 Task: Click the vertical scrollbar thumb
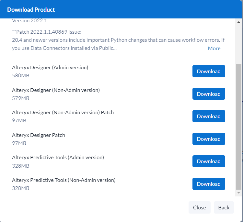pos(238,126)
